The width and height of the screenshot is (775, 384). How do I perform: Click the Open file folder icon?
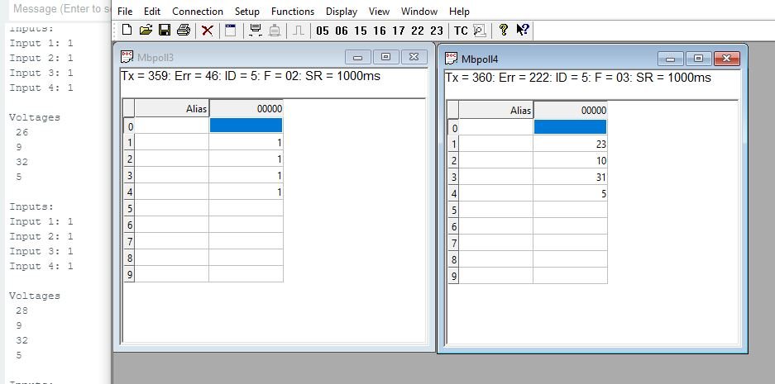146,31
